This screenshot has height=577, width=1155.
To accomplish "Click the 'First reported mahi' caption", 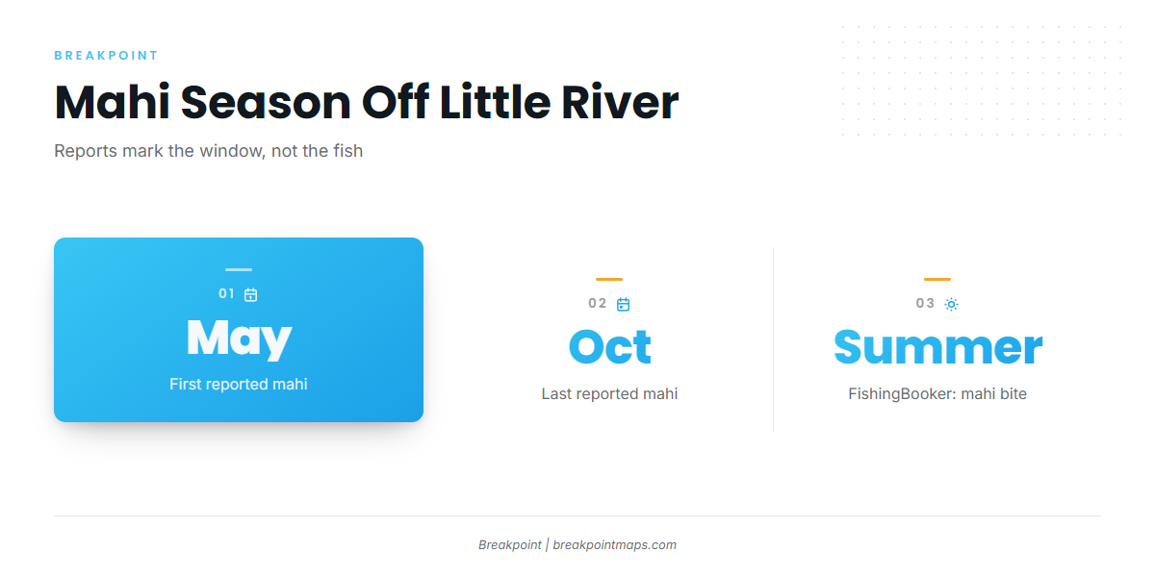I will pos(239,384).
